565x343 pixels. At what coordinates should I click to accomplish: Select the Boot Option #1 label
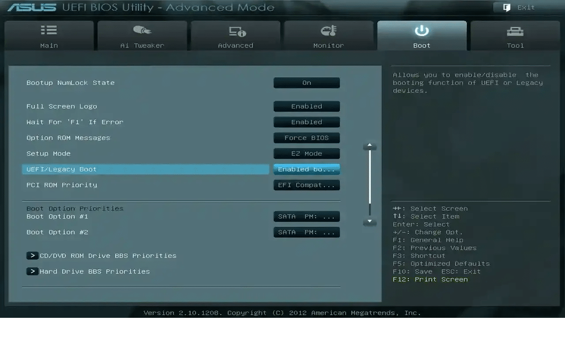click(57, 216)
